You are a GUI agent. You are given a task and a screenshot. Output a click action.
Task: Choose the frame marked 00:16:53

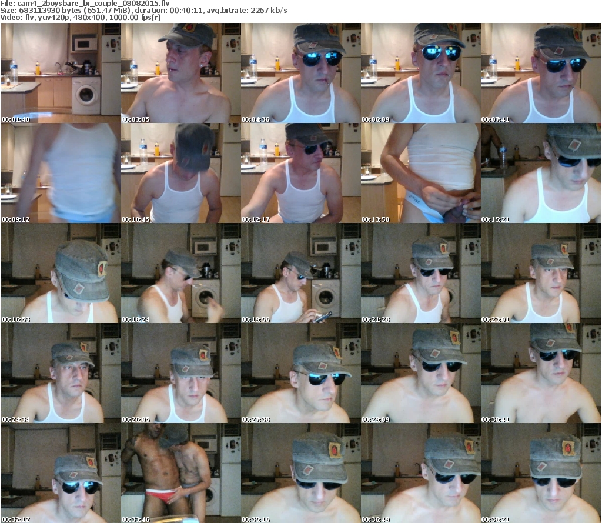point(61,273)
